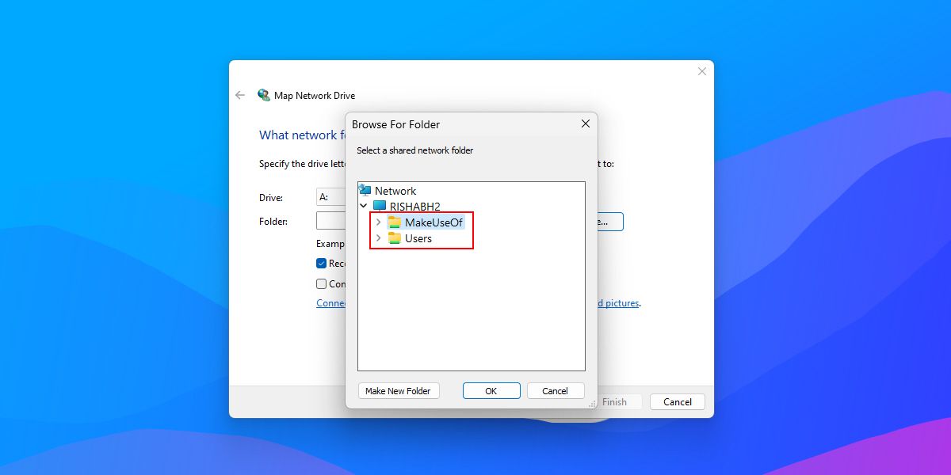Expand the MakeUseOf folder
The width and height of the screenshot is (951, 475).
(377, 222)
